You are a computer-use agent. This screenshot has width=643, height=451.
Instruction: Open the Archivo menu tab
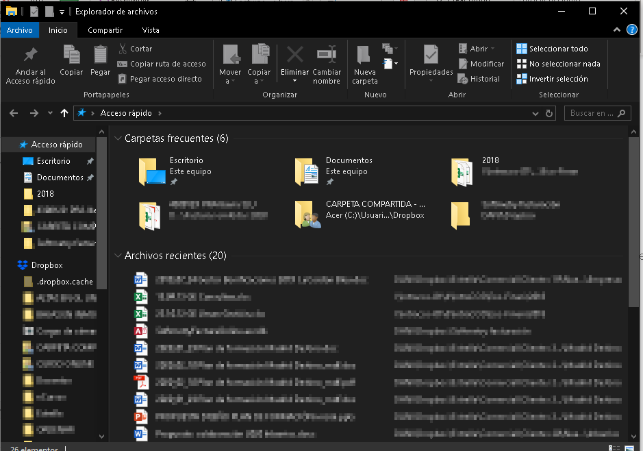20,30
